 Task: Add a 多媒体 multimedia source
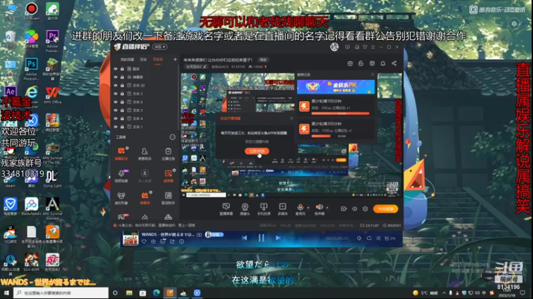(282, 209)
